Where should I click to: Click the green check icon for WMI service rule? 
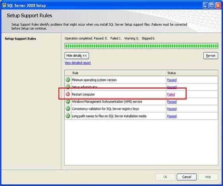[68, 101]
